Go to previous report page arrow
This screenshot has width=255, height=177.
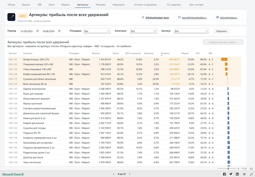114,174
